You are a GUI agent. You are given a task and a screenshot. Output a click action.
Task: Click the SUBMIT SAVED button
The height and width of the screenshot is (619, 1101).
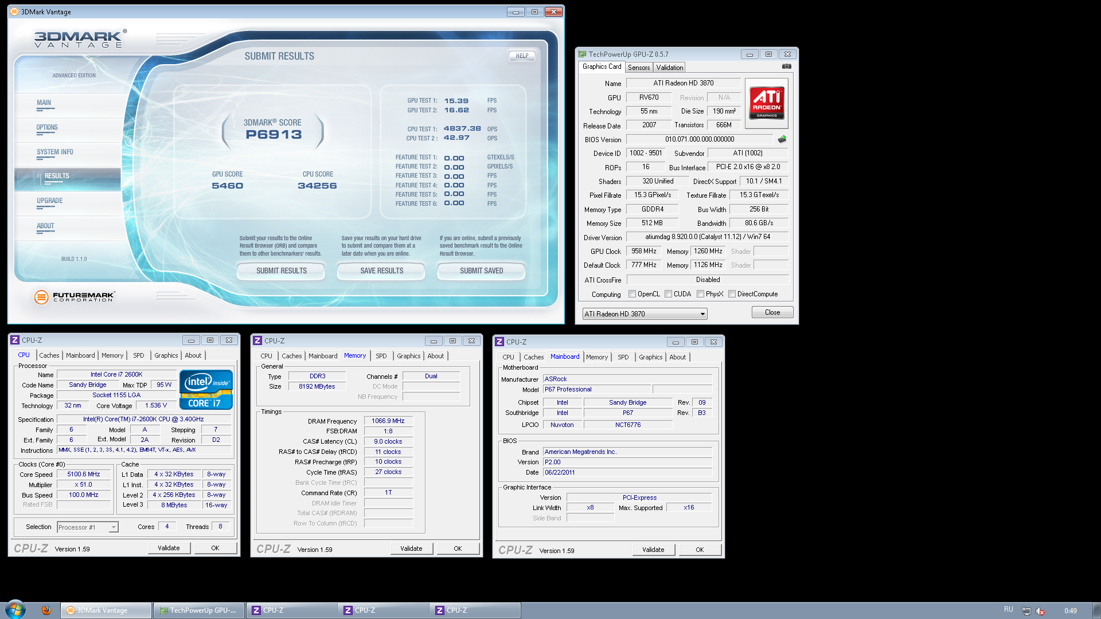point(481,271)
